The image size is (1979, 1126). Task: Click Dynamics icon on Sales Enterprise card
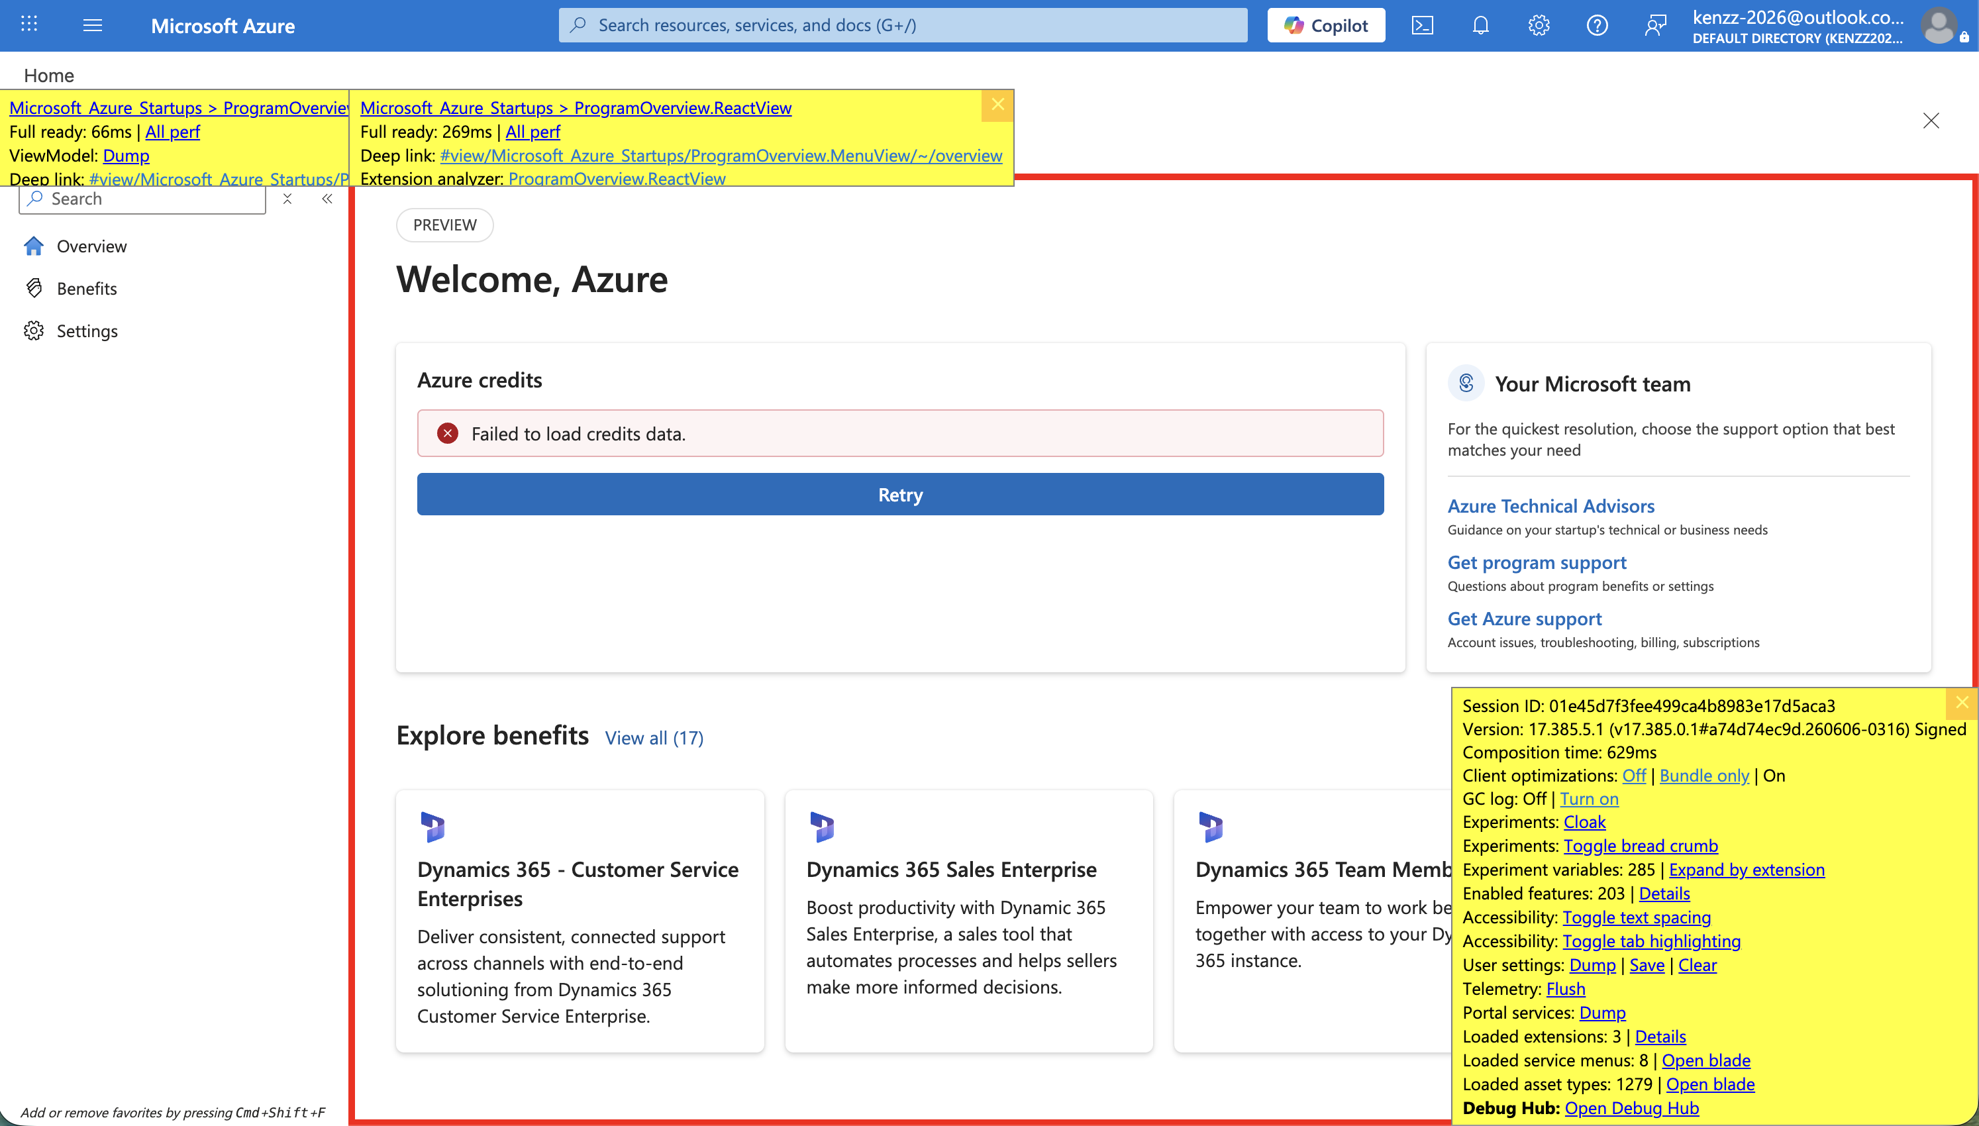(x=822, y=827)
